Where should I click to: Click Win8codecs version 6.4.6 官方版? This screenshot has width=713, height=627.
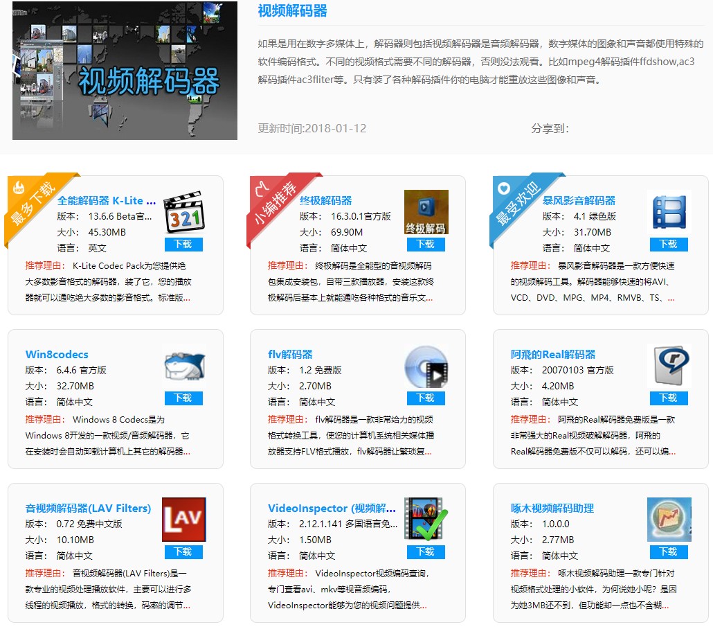pyautogui.click(x=82, y=370)
